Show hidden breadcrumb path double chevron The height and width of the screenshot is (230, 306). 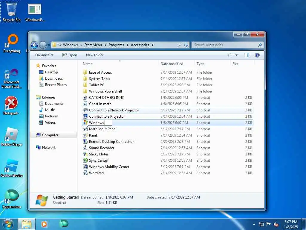pyautogui.click(x=59, y=45)
